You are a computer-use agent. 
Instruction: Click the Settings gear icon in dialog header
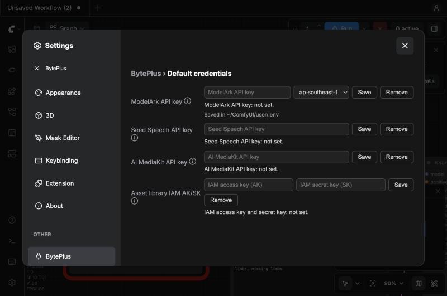[x=37, y=46]
